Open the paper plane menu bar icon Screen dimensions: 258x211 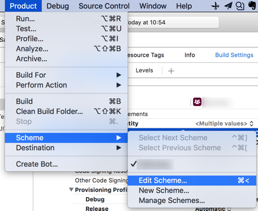pyautogui.click(x=228, y=6)
